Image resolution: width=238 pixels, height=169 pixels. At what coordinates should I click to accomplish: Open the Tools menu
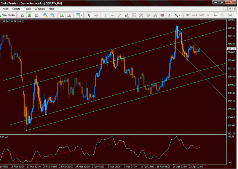tap(27, 9)
